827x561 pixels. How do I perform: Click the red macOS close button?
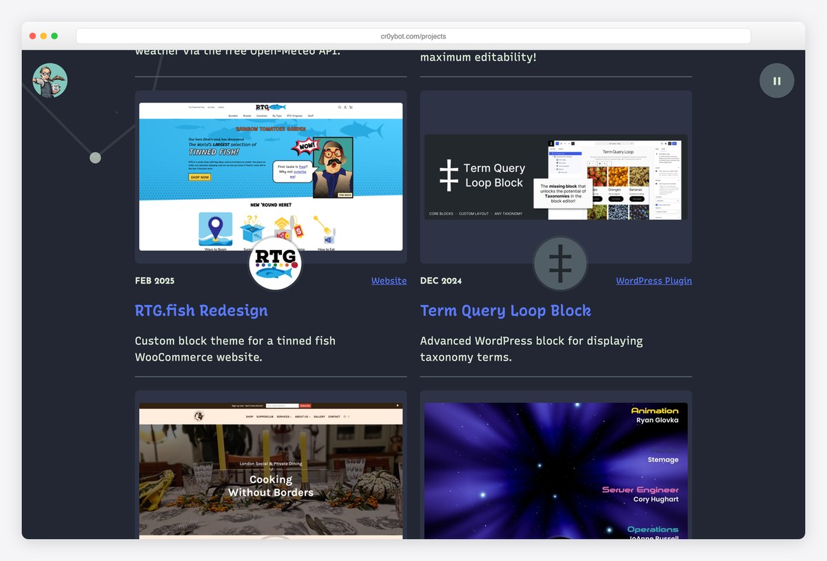[x=32, y=36]
